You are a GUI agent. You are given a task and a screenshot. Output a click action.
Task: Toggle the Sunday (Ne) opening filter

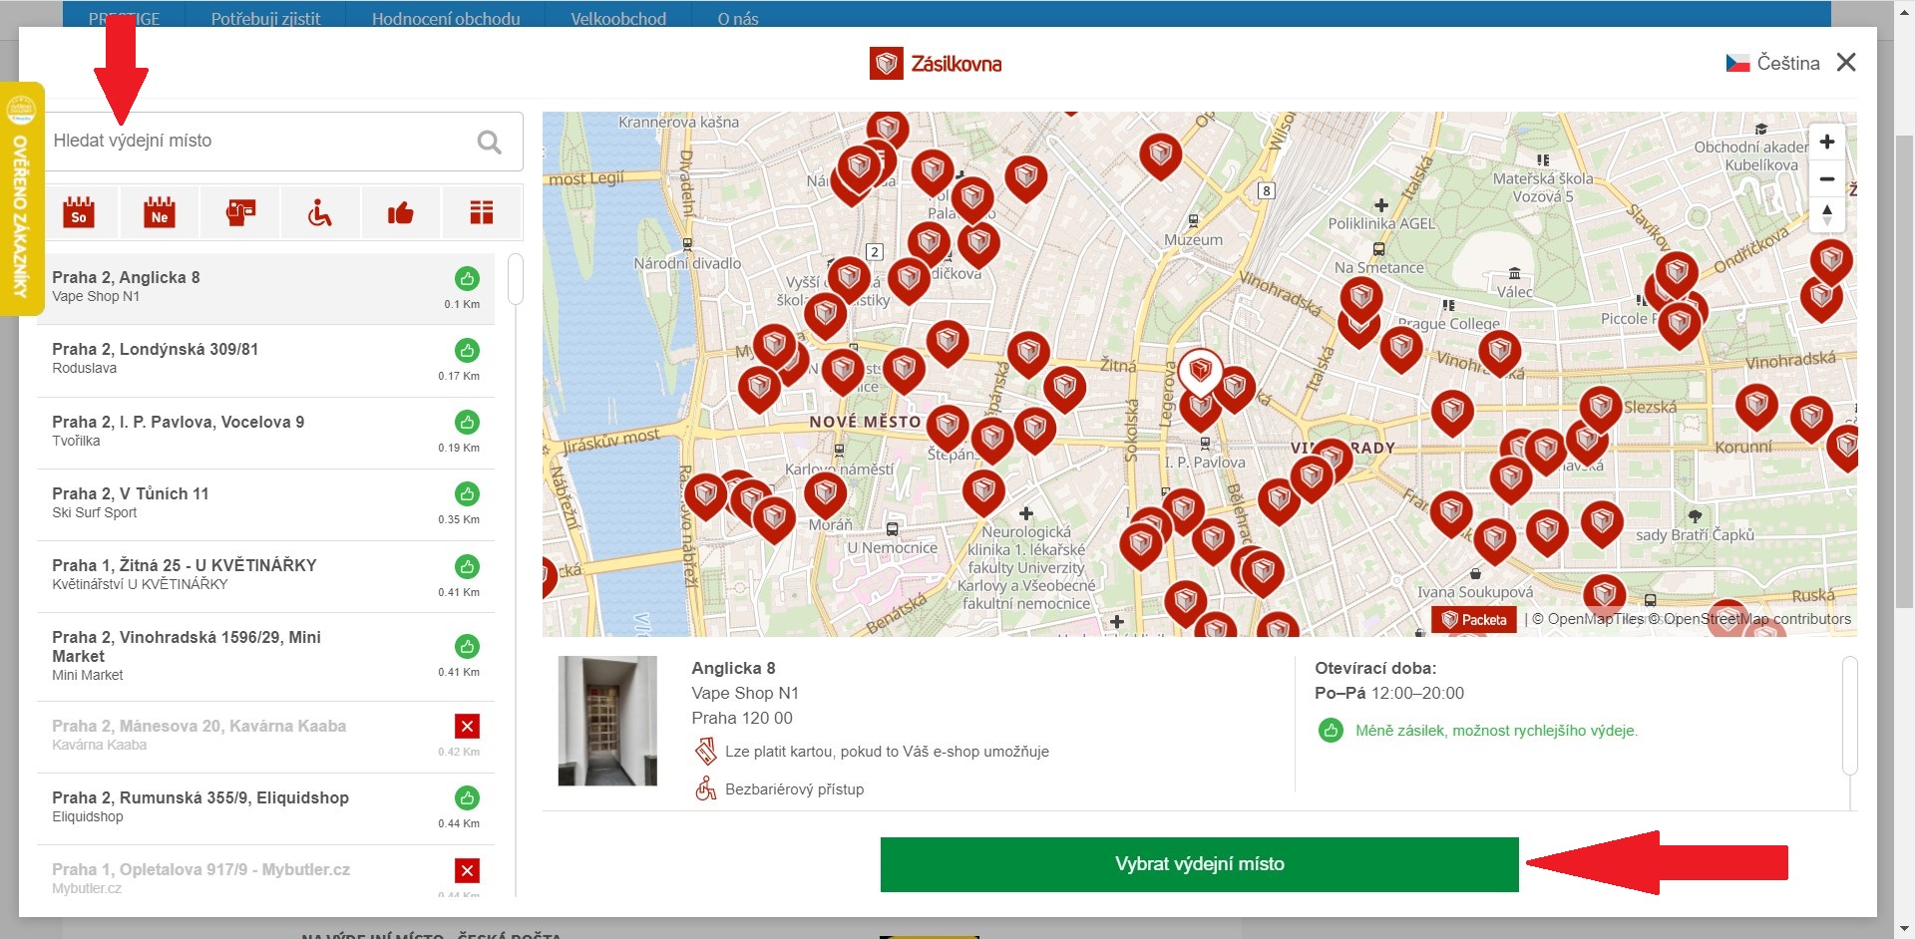[160, 211]
